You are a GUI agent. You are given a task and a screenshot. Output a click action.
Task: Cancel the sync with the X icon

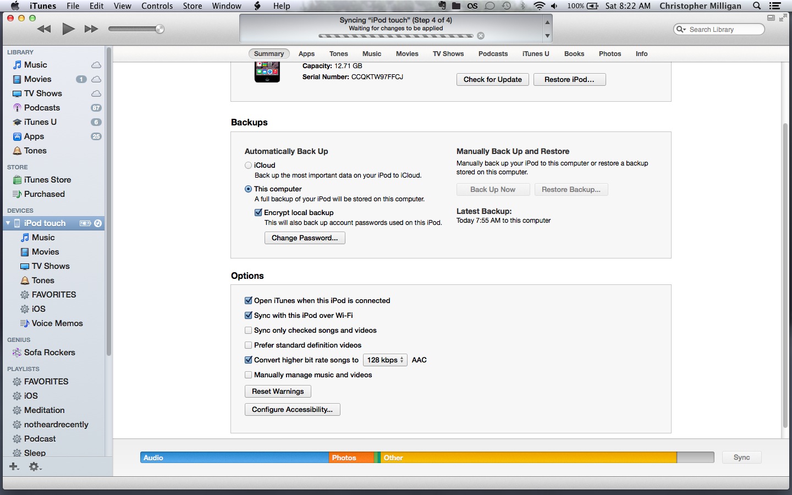(481, 36)
